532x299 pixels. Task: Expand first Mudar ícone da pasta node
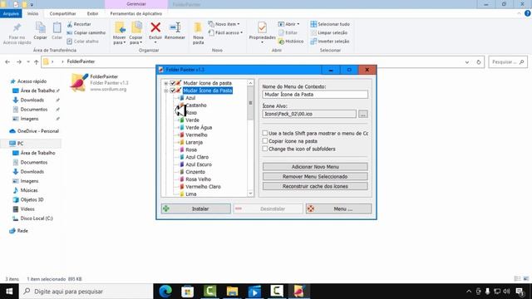click(x=166, y=83)
